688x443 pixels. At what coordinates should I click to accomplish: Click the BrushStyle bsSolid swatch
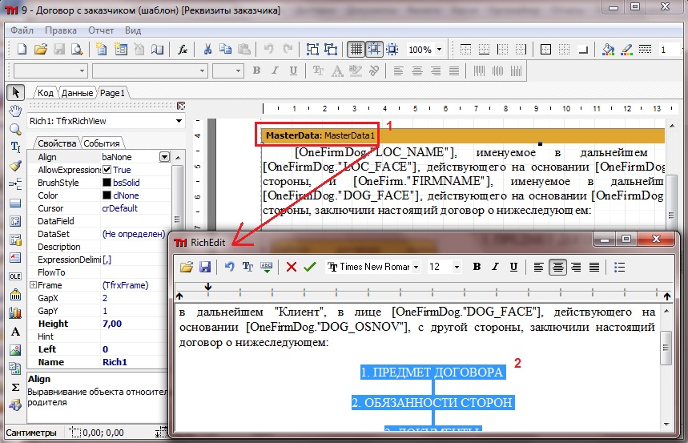(107, 182)
